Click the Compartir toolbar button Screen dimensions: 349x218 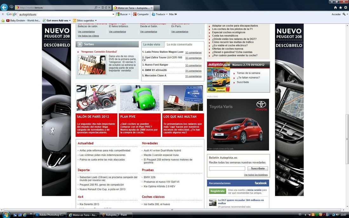point(141,14)
